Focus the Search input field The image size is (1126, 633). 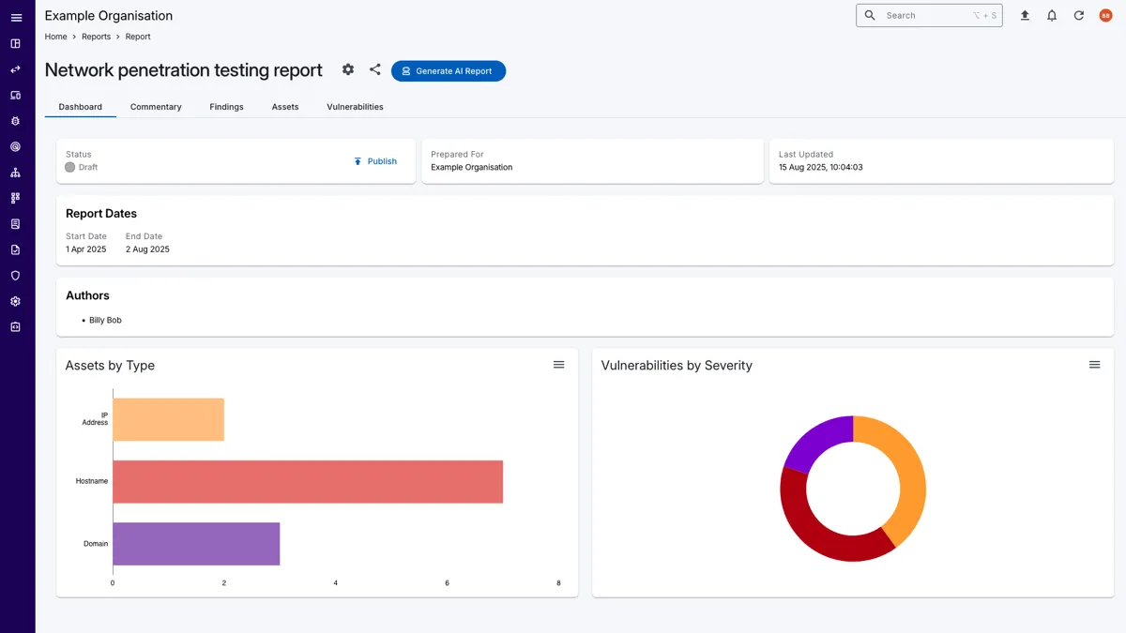pos(924,16)
